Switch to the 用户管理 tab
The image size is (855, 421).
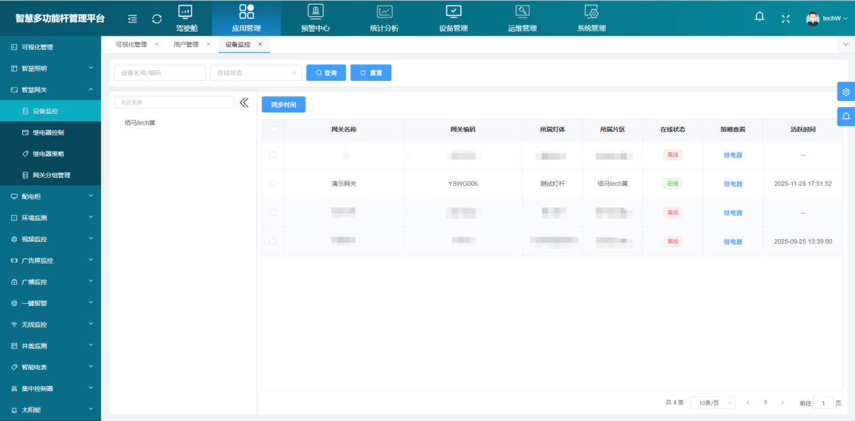click(x=186, y=44)
